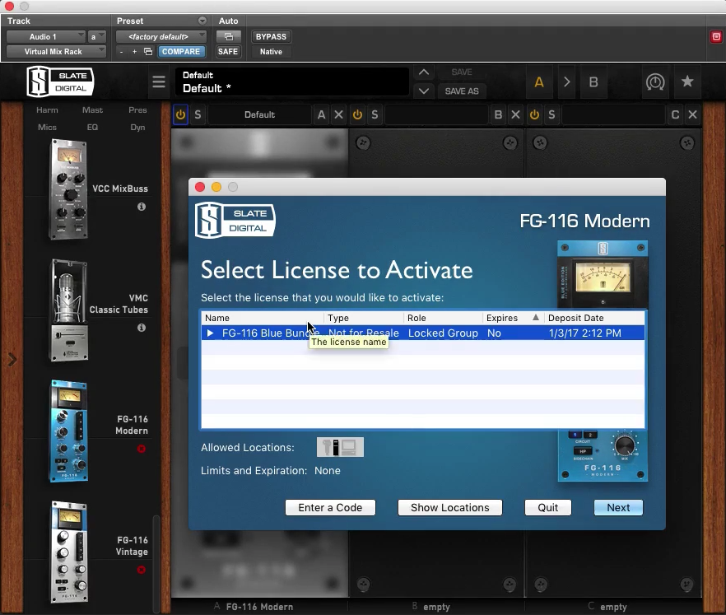Step to next preset with down chevron
726x615 pixels.
coord(424,91)
